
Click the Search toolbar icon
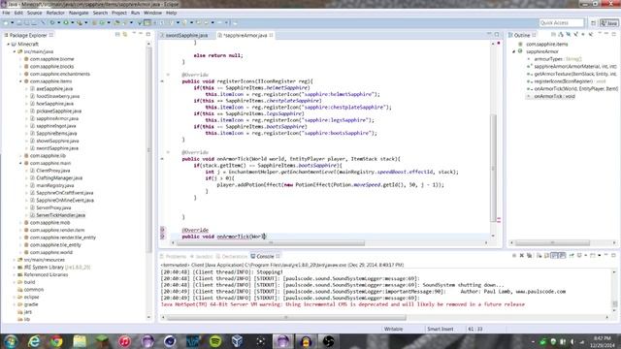click(123, 22)
